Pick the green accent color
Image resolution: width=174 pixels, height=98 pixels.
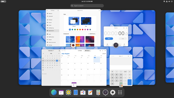pos(75,30)
